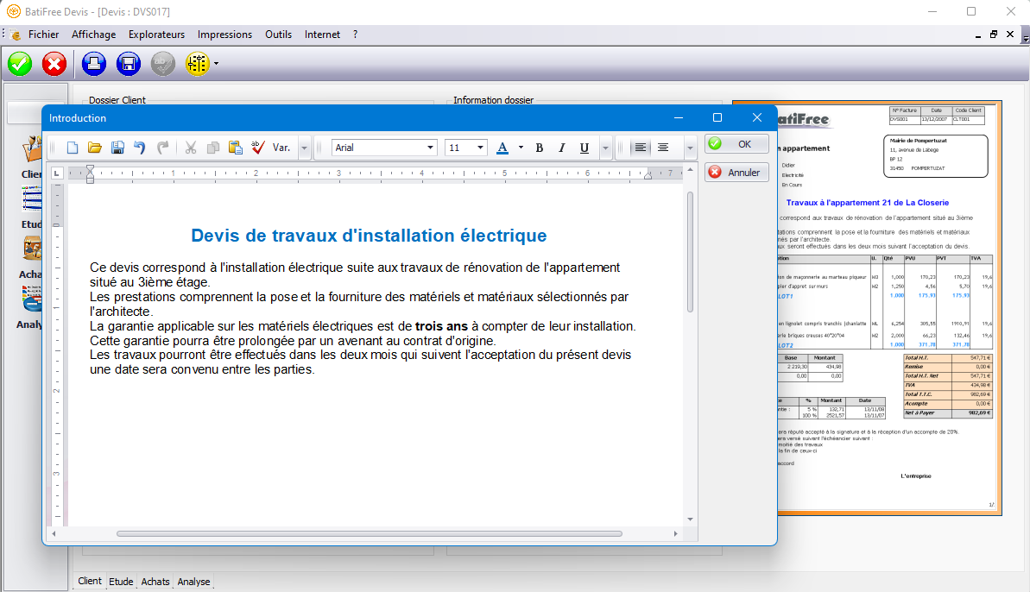Align the text to the left

tap(641, 148)
